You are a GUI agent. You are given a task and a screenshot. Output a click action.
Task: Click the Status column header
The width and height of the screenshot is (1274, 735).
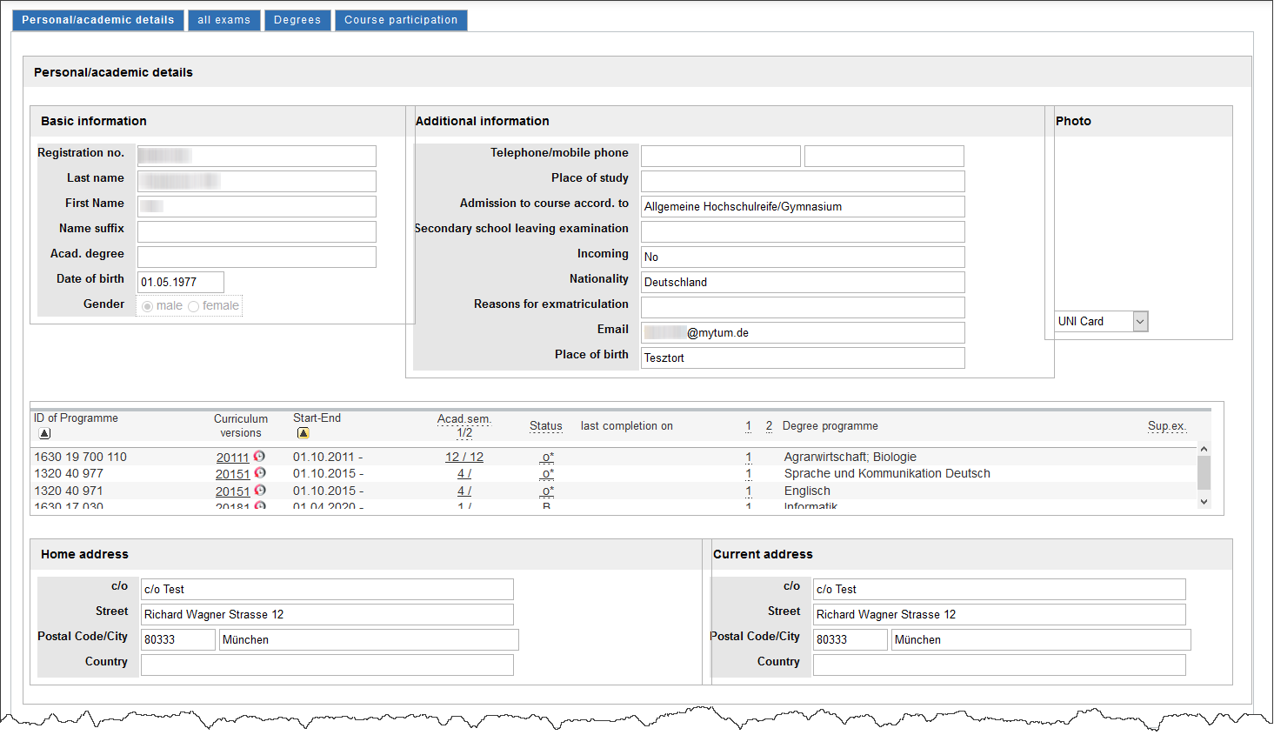coord(545,426)
